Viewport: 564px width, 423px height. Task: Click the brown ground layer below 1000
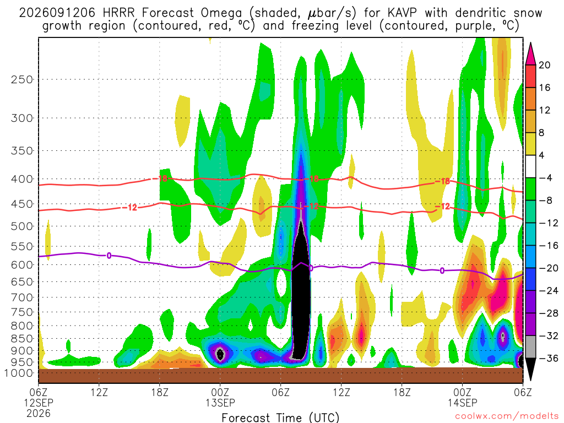[280, 376]
